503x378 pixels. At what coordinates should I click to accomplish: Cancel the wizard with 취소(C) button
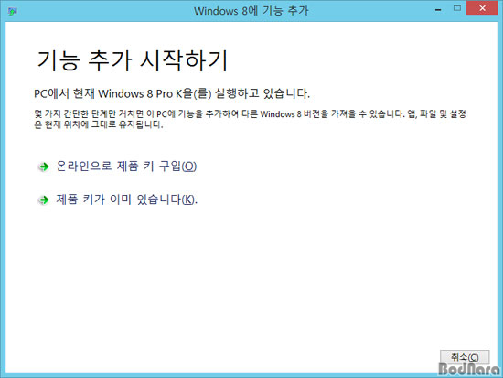(465, 356)
